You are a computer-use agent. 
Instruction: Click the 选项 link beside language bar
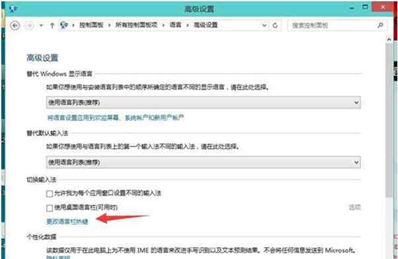tap(355, 207)
